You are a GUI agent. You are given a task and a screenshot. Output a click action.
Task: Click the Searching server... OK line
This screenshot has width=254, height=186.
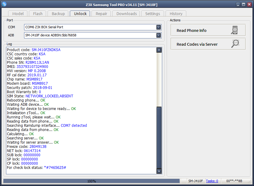pyautogui.click(x=25, y=138)
